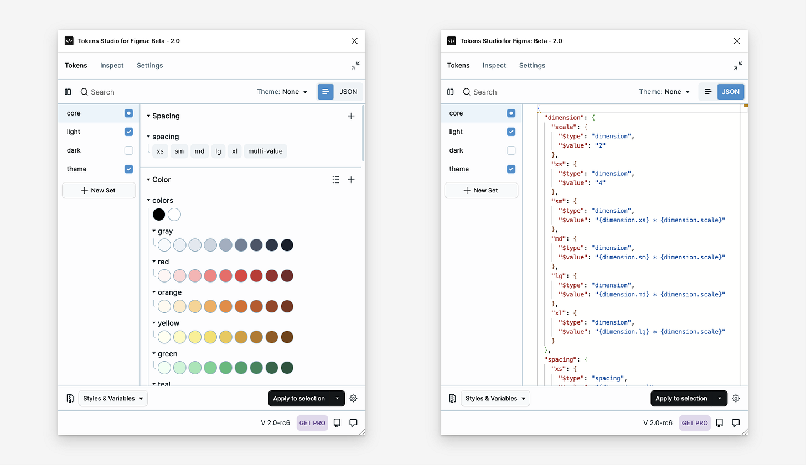Switch to list view icon in right window
Screen dimensions: 806x465
707,92
